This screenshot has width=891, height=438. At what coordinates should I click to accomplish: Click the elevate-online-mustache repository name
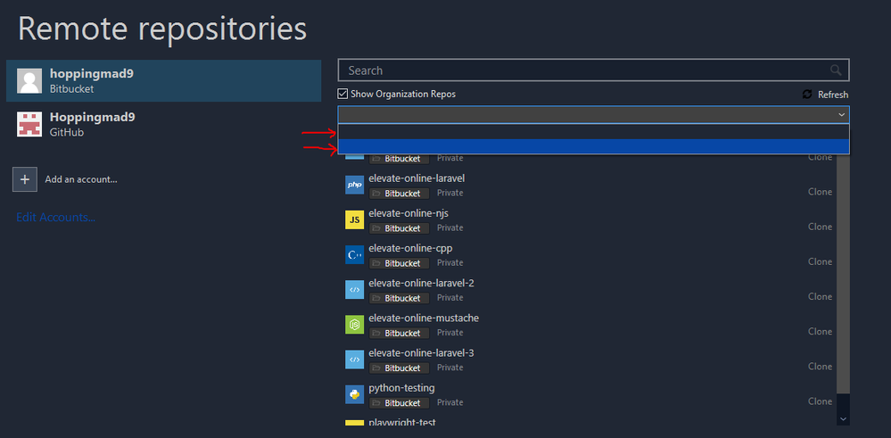click(424, 318)
